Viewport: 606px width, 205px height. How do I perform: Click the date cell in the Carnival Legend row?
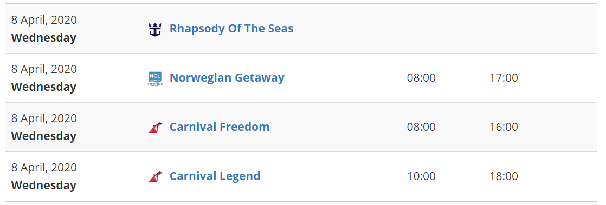coord(44,176)
